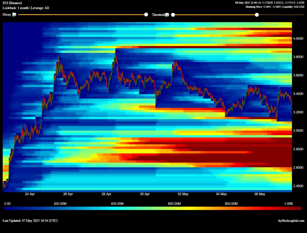Click the 0.00 end of the color scale
The width and height of the screenshot is (307, 233).
[7, 203]
